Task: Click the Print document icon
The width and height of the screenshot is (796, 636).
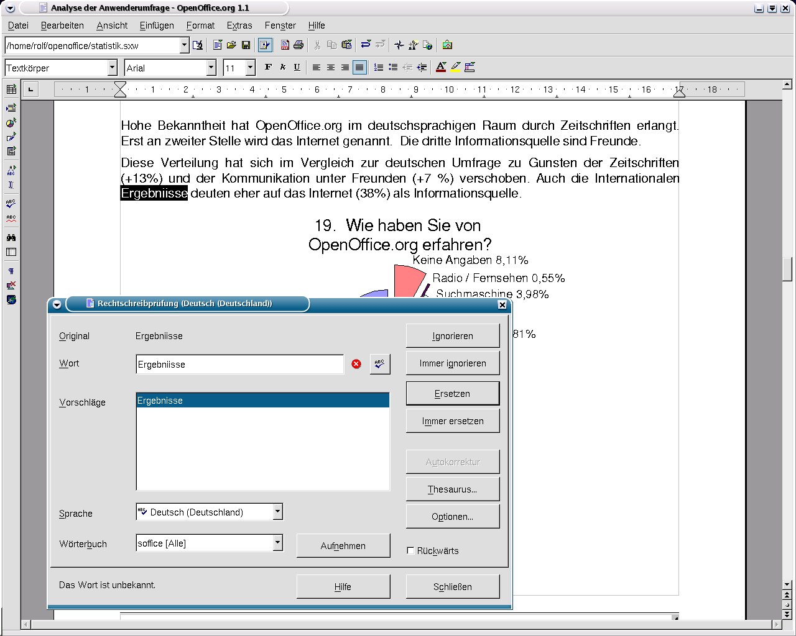Action: (298, 45)
